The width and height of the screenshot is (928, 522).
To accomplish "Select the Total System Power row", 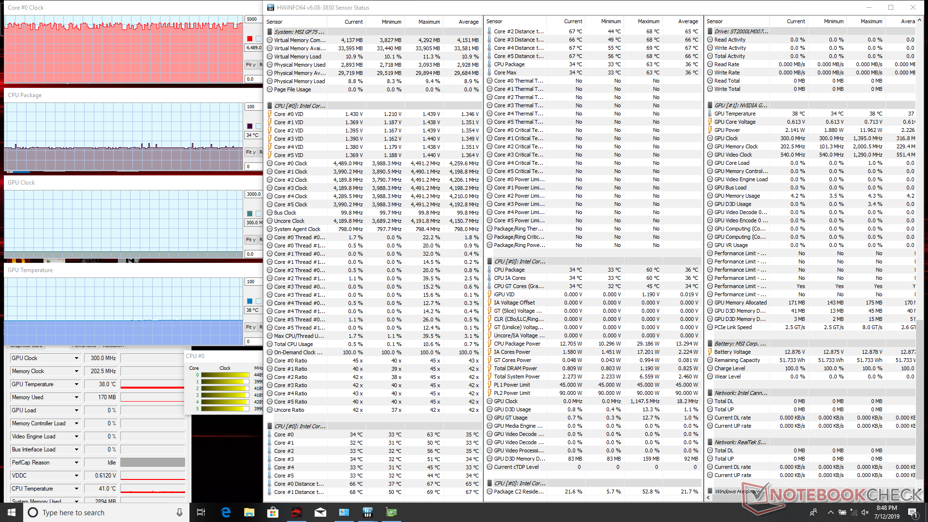I will tap(593, 377).
